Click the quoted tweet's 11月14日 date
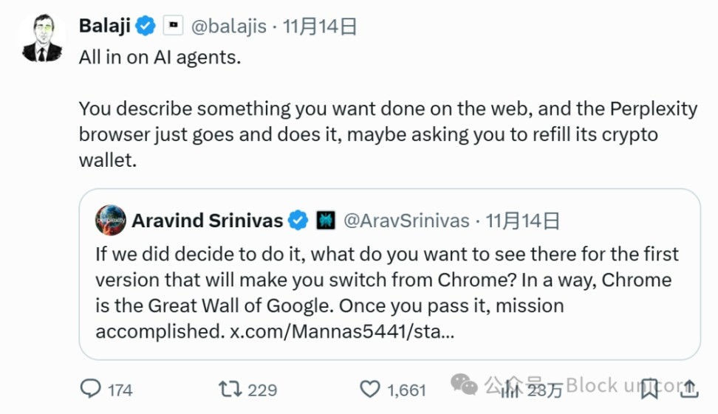Viewport: 718px width, 414px height. tap(522, 221)
